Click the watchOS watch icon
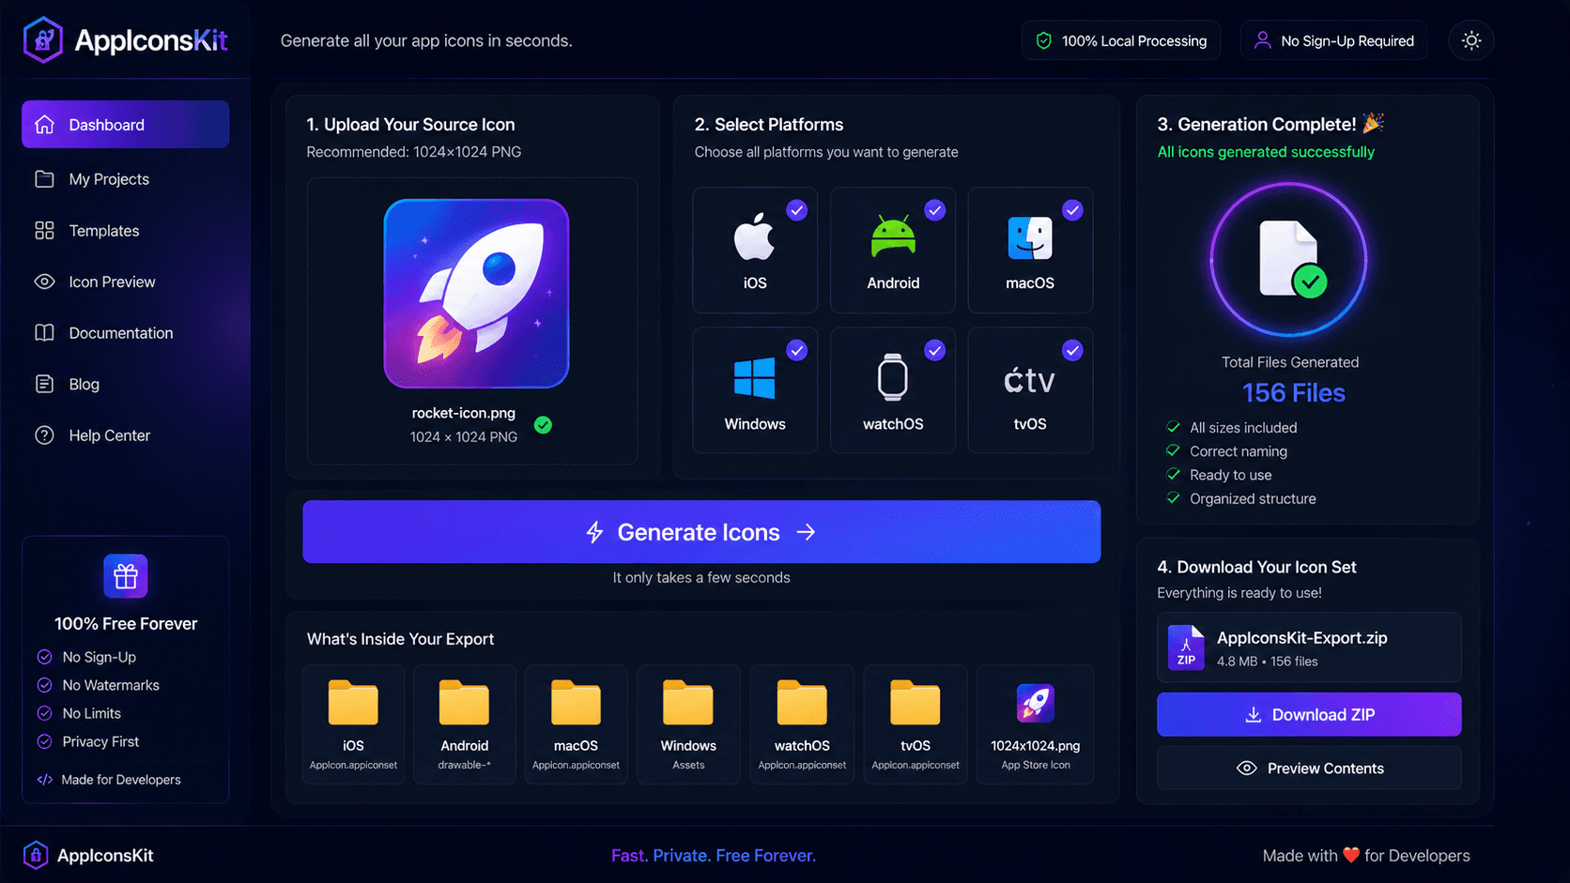 click(x=893, y=378)
